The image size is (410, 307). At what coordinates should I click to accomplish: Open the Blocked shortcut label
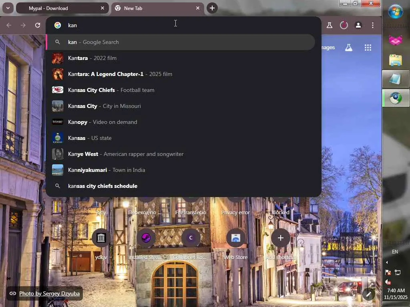[x=280, y=213]
